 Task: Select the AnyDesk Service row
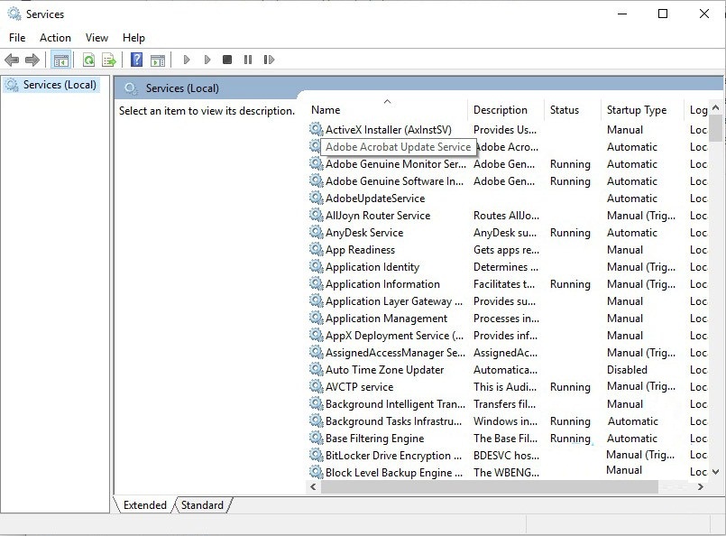pos(364,233)
